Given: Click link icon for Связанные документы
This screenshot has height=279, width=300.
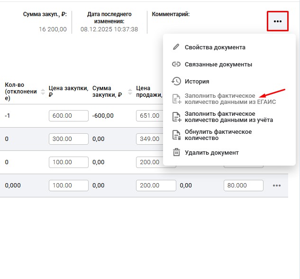Looking at the screenshot, I should coord(176,64).
